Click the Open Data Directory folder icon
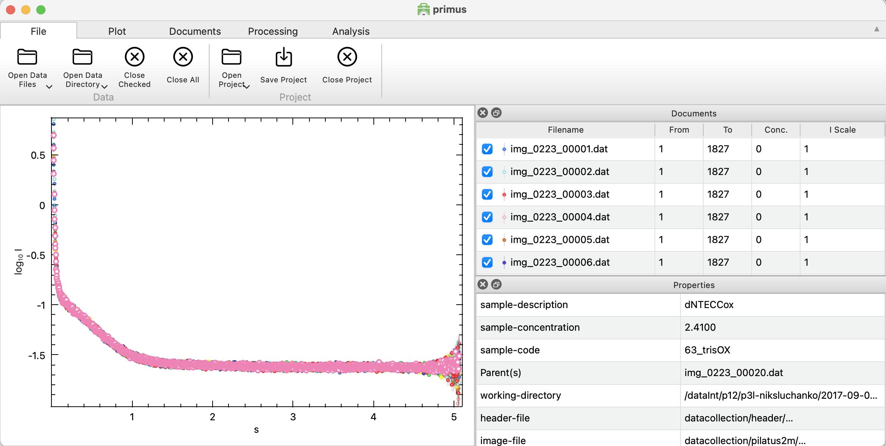This screenshot has width=886, height=446. click(82, 57)
